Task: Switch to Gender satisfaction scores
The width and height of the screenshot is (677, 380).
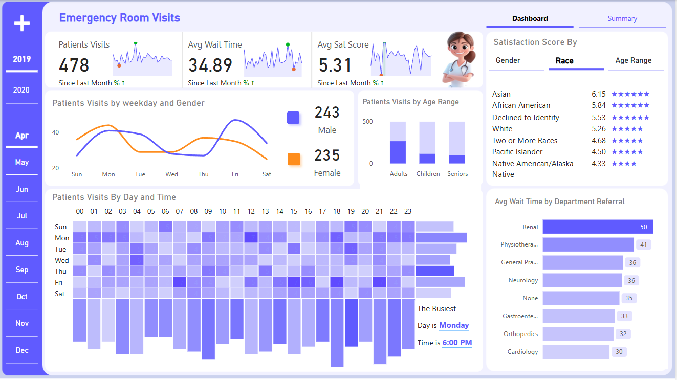Action: pos(508,60)
